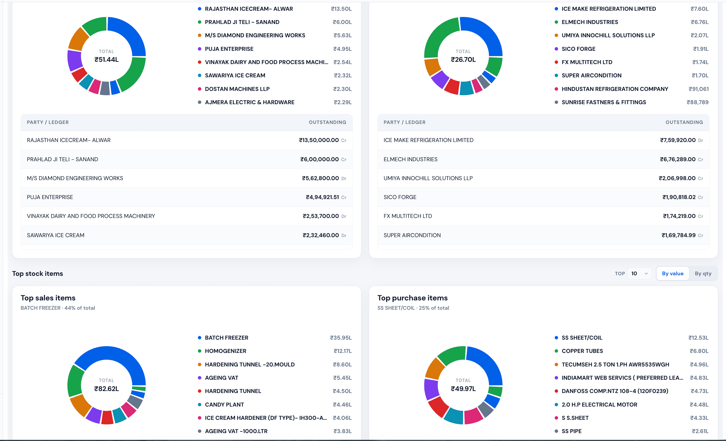Click the ₹12.53L legend value
This screenshot has height=441, width=726.
(698, 338)
